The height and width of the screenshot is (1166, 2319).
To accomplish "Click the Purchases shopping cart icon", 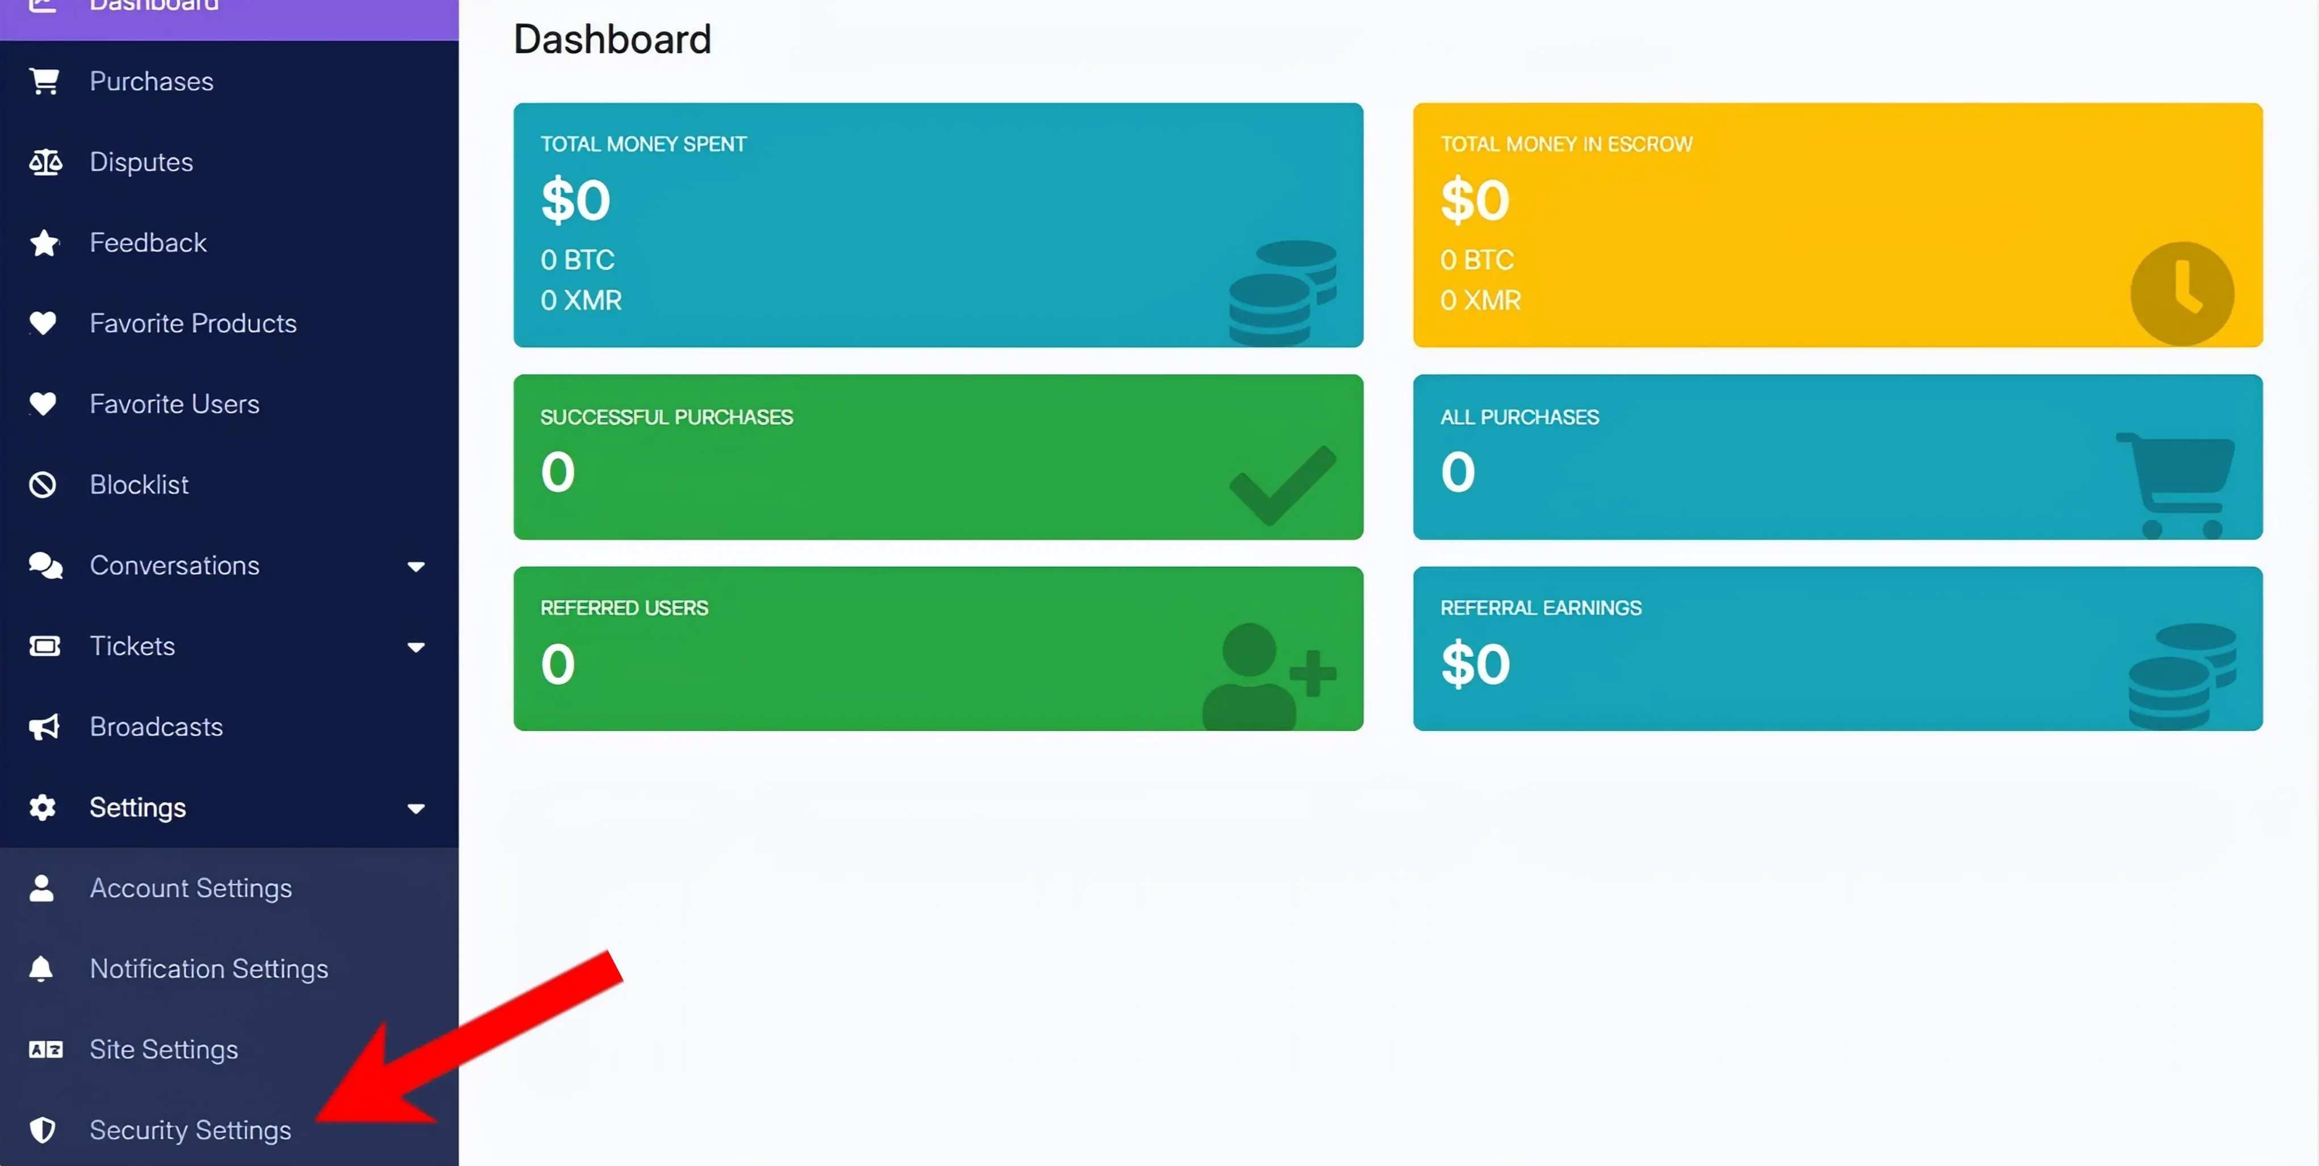I will click(44, 81).
